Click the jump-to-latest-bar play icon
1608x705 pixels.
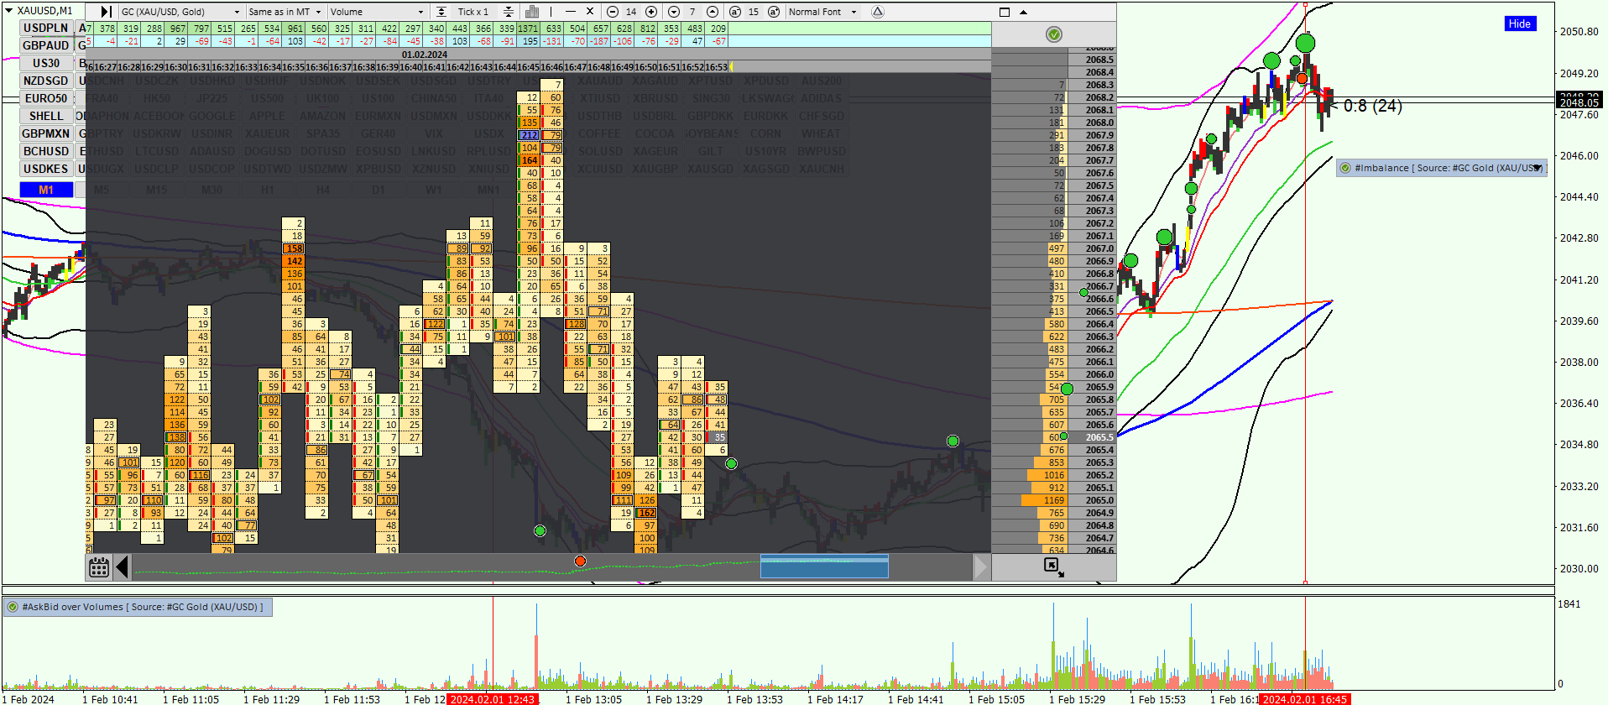pos(106,12)
